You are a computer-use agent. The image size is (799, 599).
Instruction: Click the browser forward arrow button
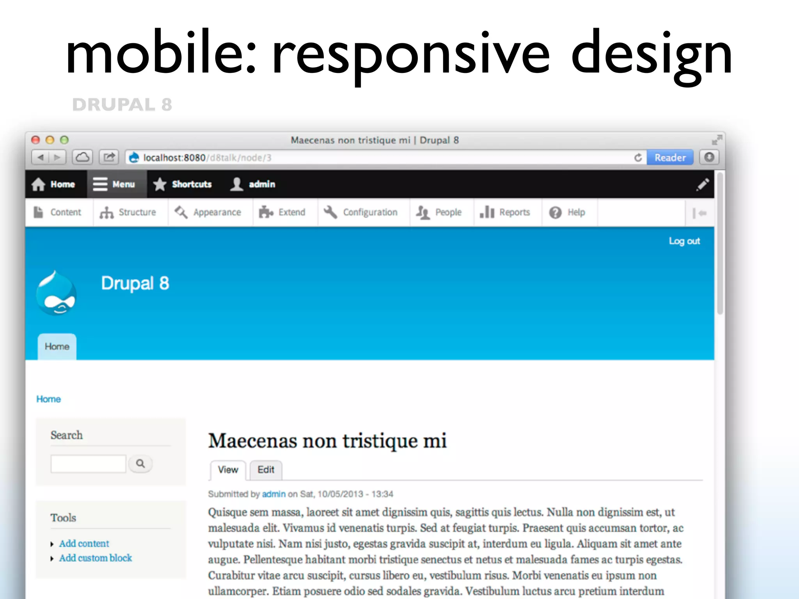tap(57, 158)
